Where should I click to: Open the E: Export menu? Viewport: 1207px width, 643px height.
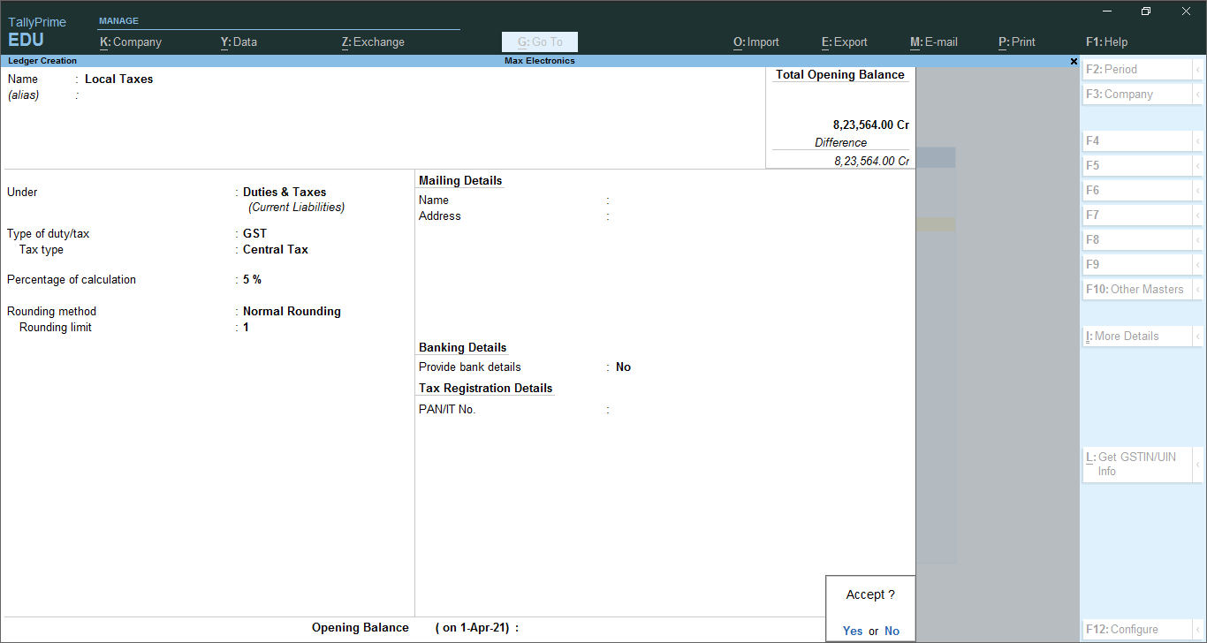click(x=845, y=42)
